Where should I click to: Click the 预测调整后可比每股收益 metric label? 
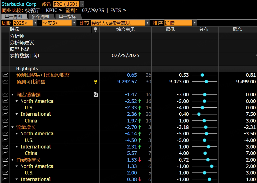point(43,75)
